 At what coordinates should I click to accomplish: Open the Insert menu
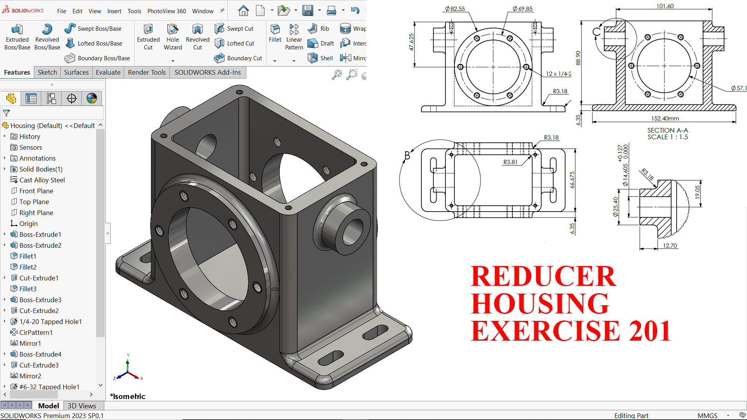click(x=114, y=11)
